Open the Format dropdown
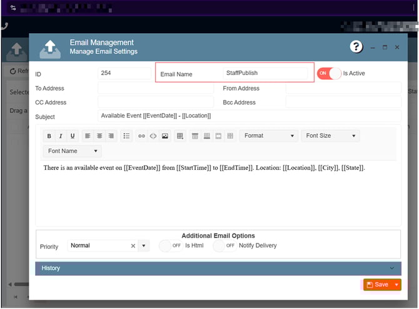Viewport: 419px width, 309px height. pyautogui.click(x=268, y=135)
